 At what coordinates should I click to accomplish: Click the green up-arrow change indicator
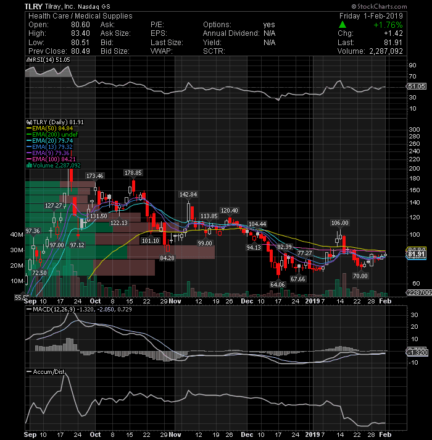click(x=342, y=25)
